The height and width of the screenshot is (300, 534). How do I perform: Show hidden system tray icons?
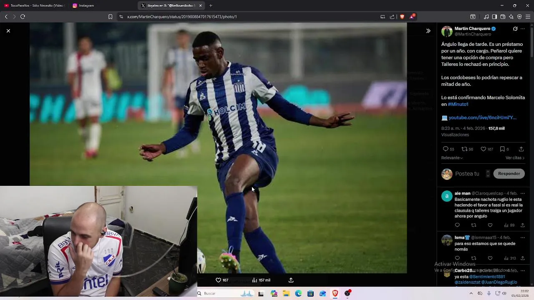tap(471, 293)
